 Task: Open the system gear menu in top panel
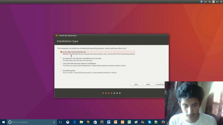pos(221,2)
